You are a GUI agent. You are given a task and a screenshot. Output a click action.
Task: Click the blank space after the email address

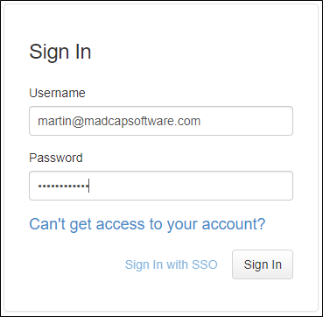click(247, 121)
